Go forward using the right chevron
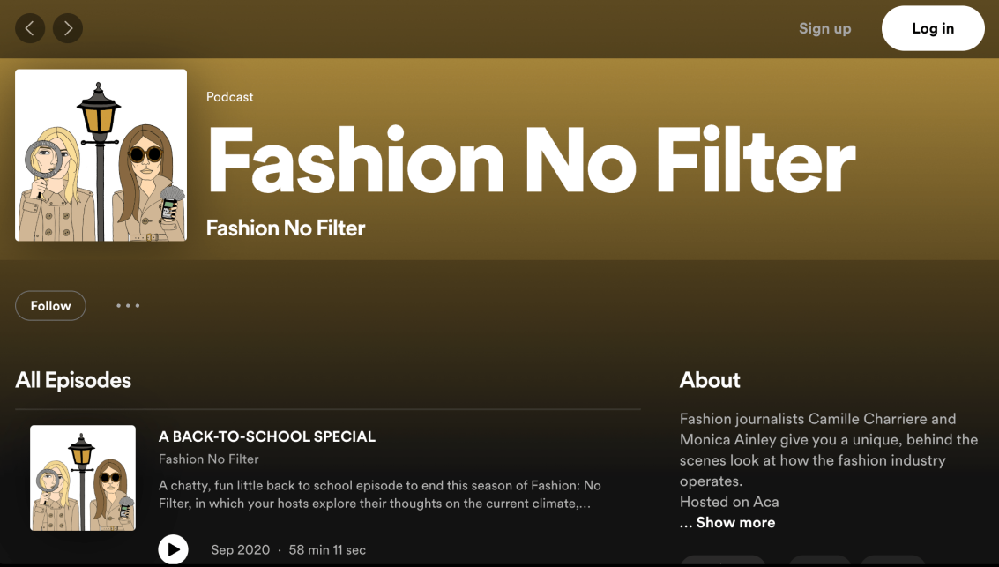The height and width of the screenshot is (567, 999). click(x=68, y=28)
